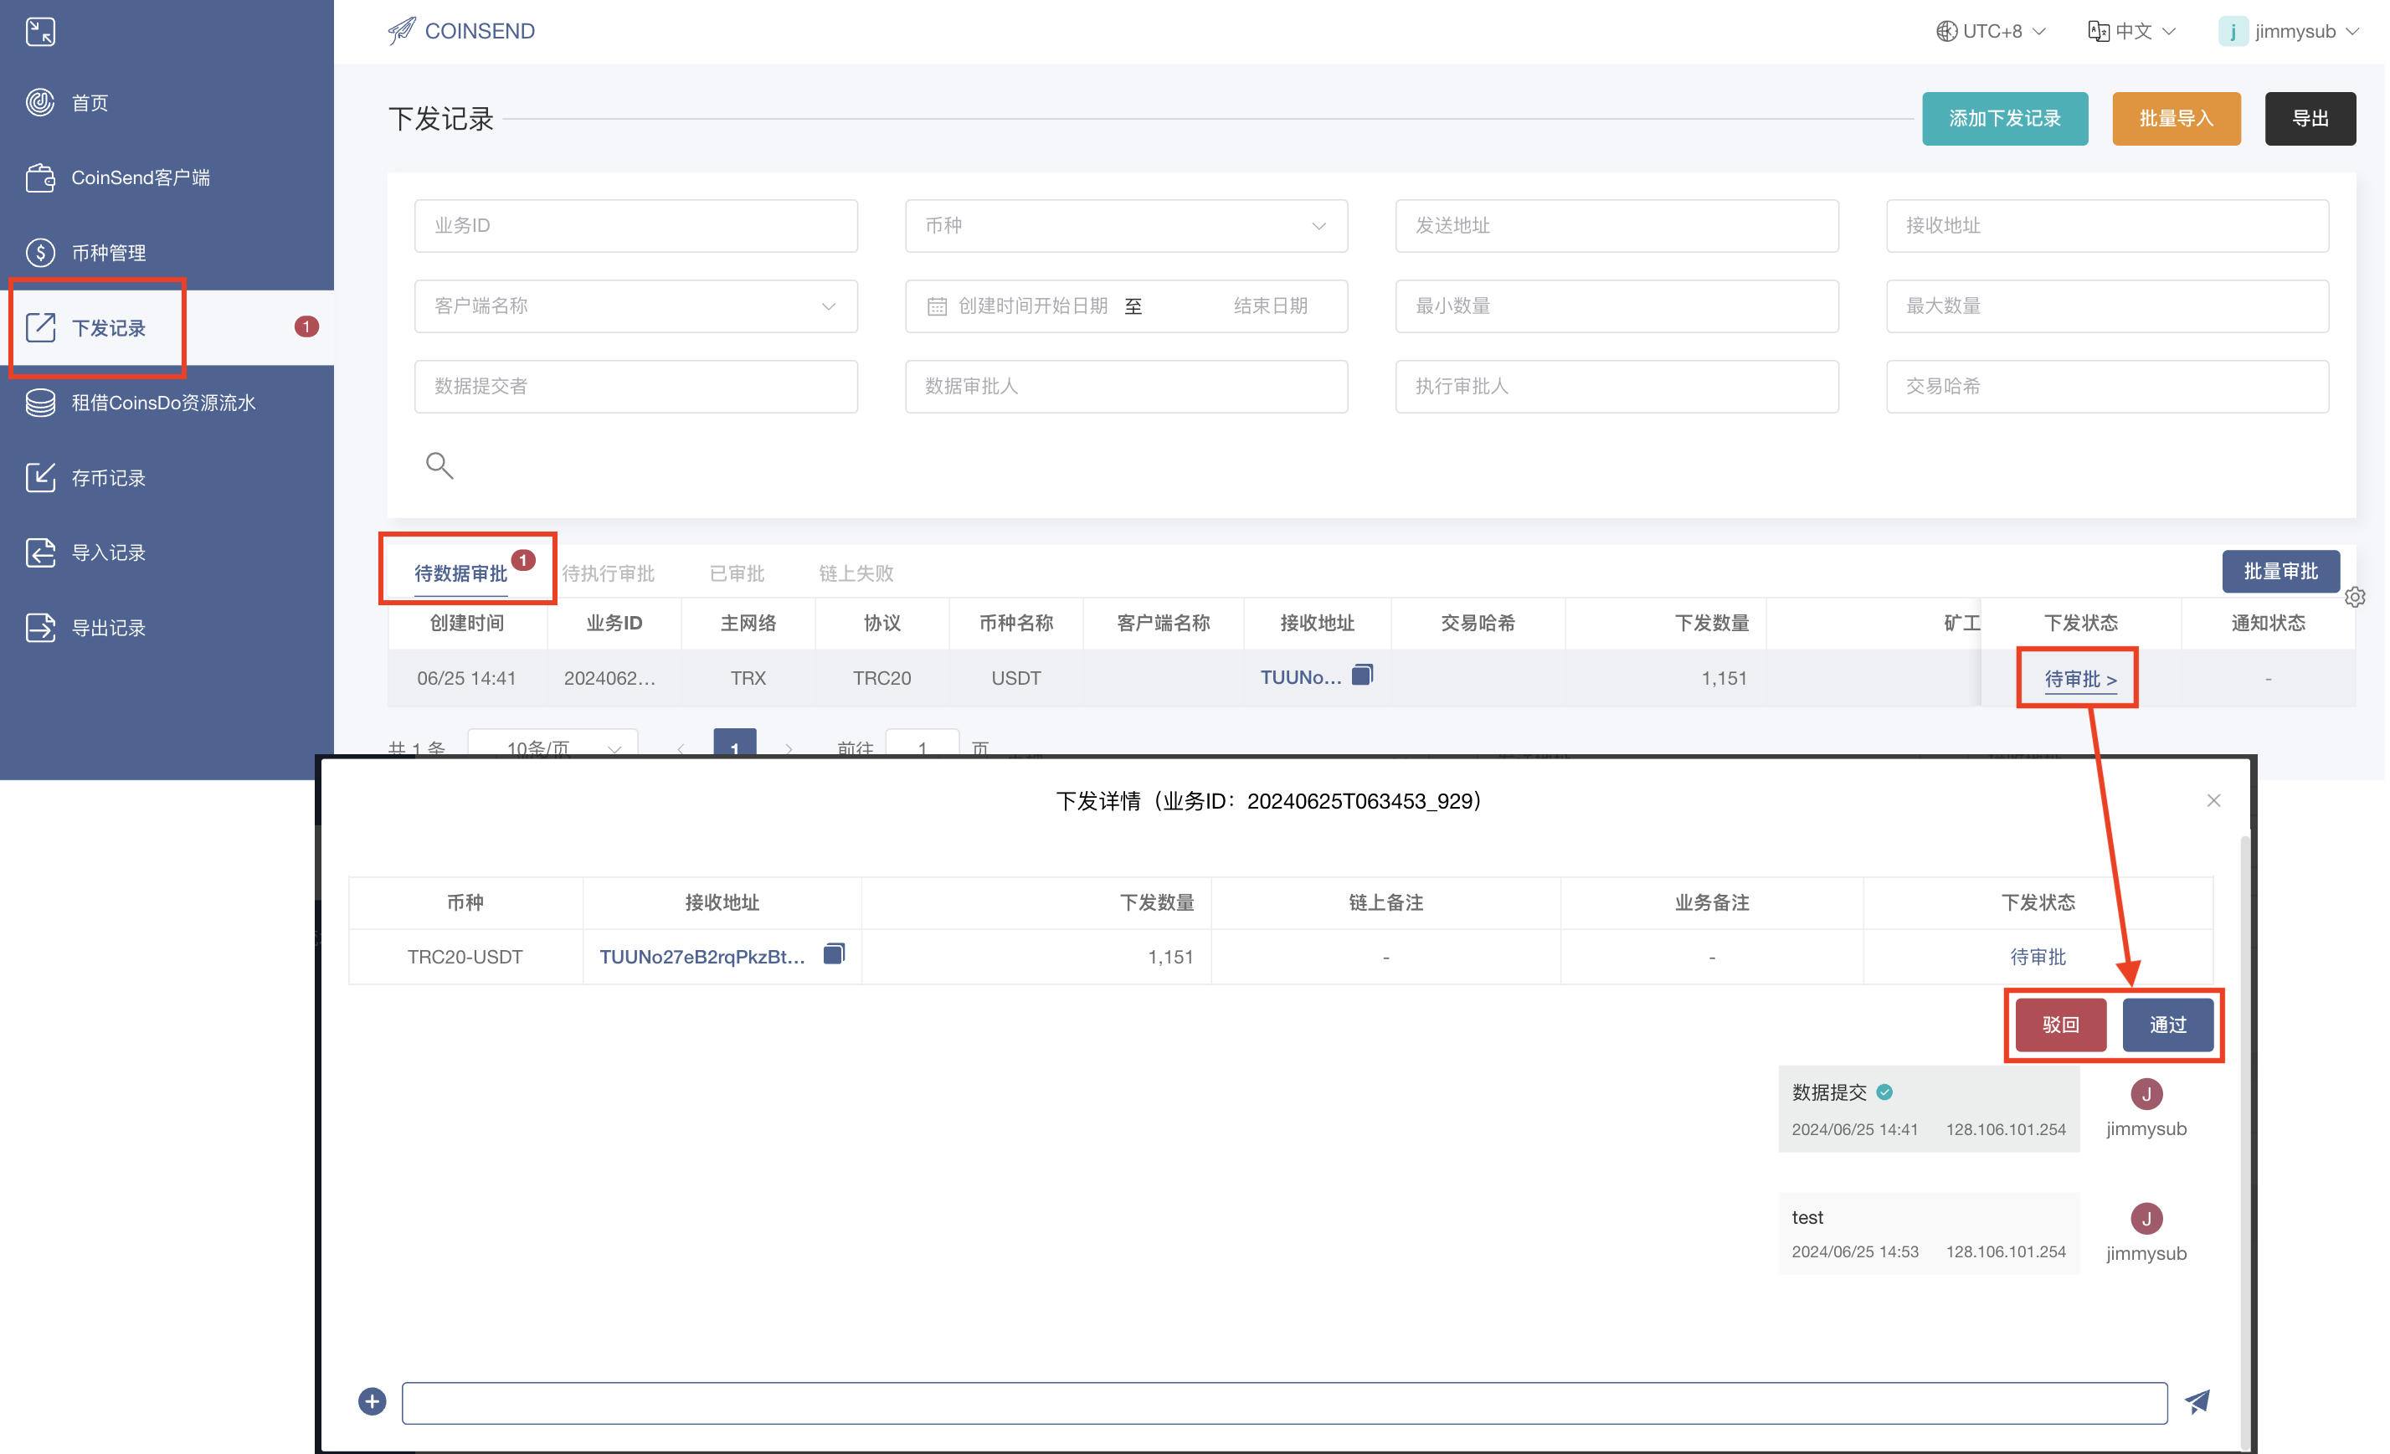
Task: Switch to the 待执行审批 tab
Action: [x=608, y=573]
